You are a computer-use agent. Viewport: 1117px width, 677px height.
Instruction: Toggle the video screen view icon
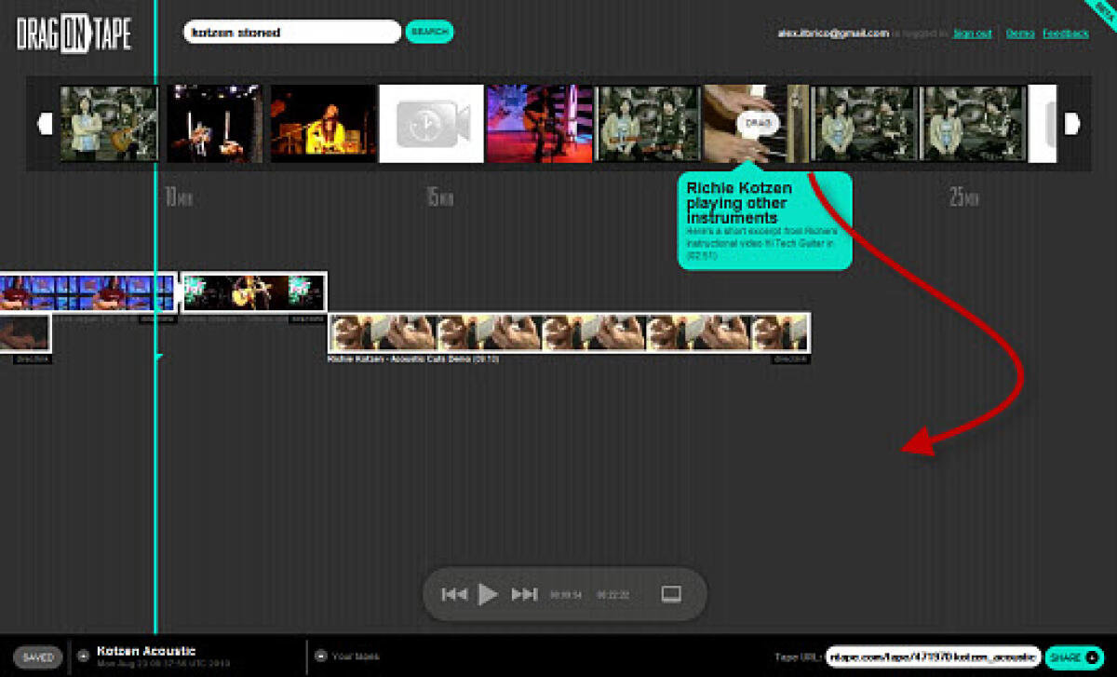pos(671,594)
